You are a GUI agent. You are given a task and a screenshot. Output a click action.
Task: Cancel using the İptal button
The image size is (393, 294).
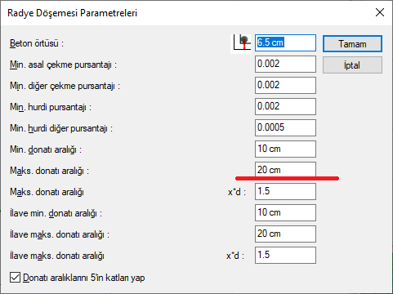click(352, 65)
